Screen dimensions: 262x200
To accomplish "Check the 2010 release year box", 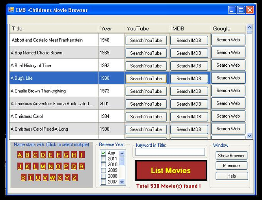I will pos(104,164).
